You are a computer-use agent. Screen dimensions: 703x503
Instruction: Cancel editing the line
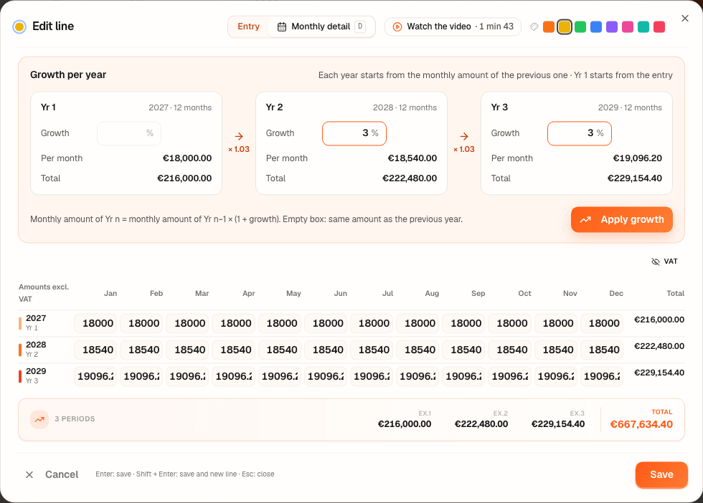(52, 474)
